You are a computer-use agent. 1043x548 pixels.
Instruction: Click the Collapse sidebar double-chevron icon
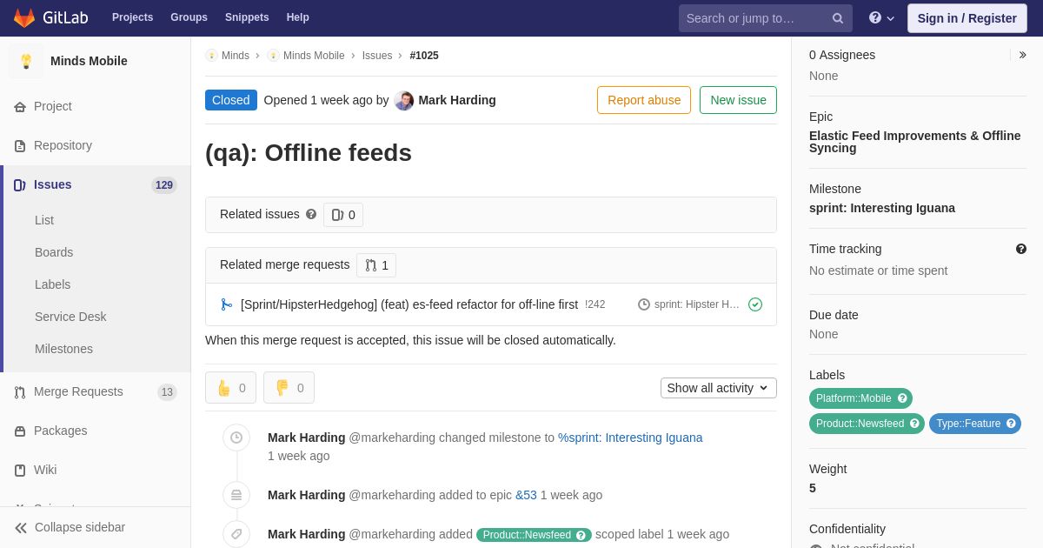pos(21,527)
